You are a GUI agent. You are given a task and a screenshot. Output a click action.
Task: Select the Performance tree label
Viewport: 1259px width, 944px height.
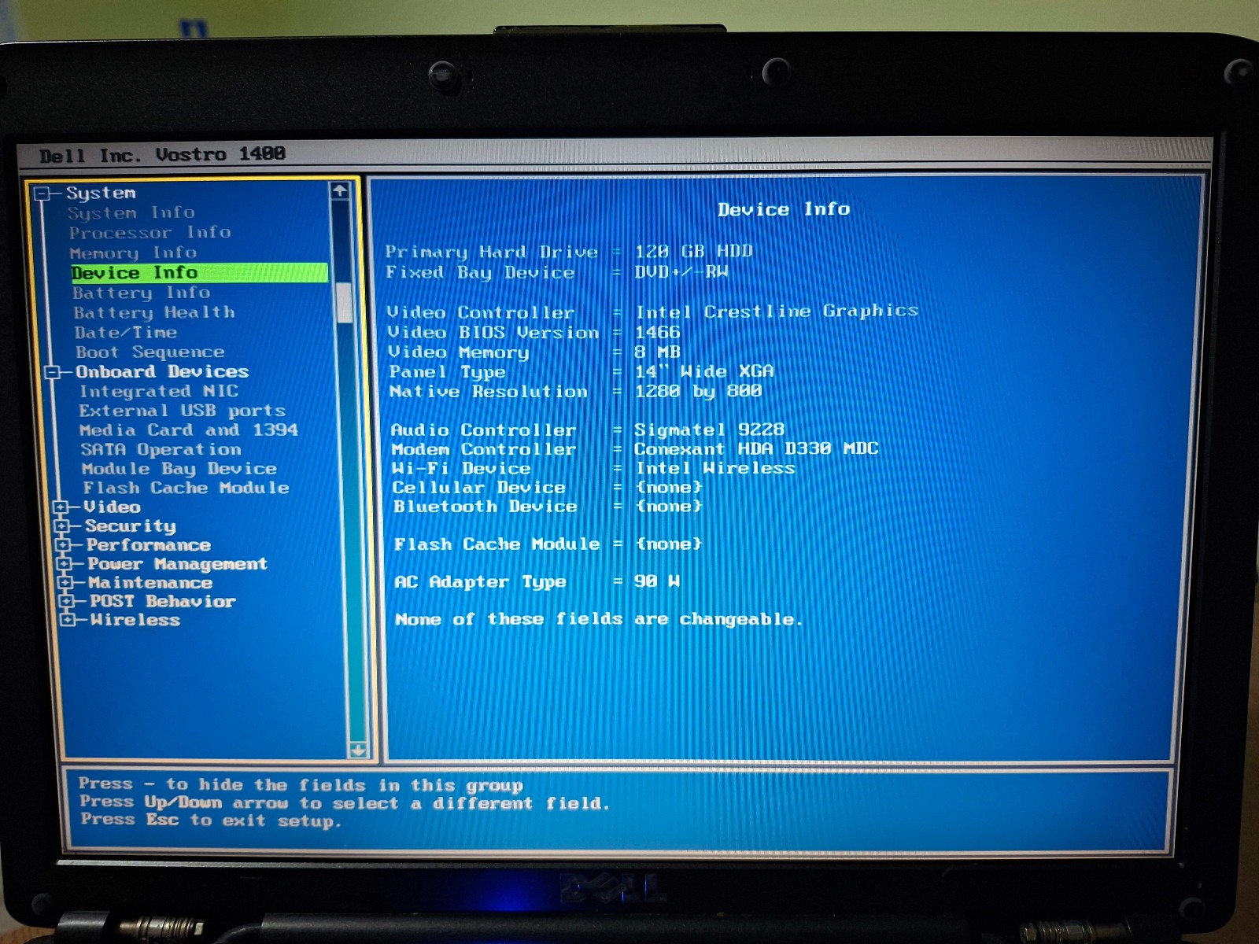click(x=149, y=545)
